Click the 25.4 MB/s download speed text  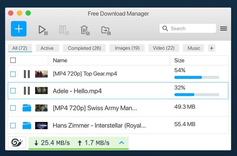click(55, 143)
